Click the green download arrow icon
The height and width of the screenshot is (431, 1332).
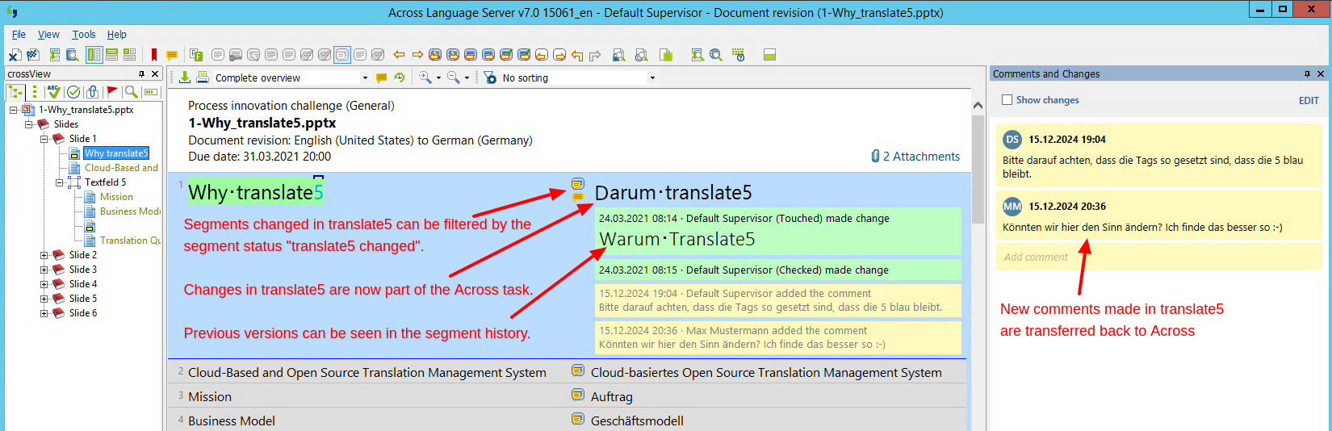[185, 77]
